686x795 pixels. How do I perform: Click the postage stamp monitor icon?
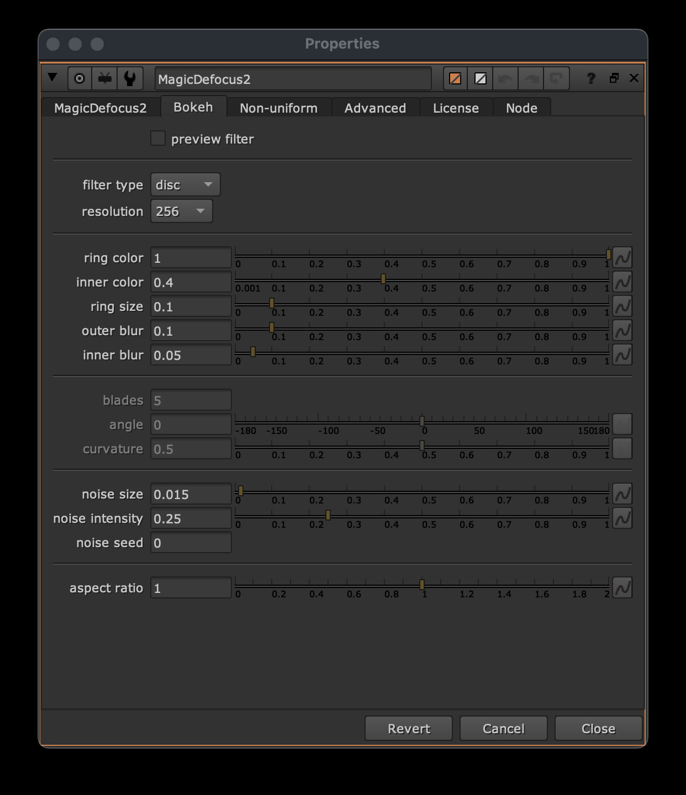(x=105, y=78)
